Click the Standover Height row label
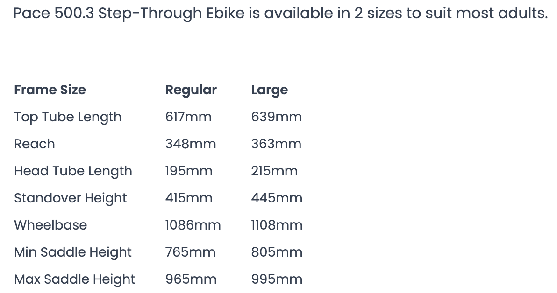 tap(71, 198)
